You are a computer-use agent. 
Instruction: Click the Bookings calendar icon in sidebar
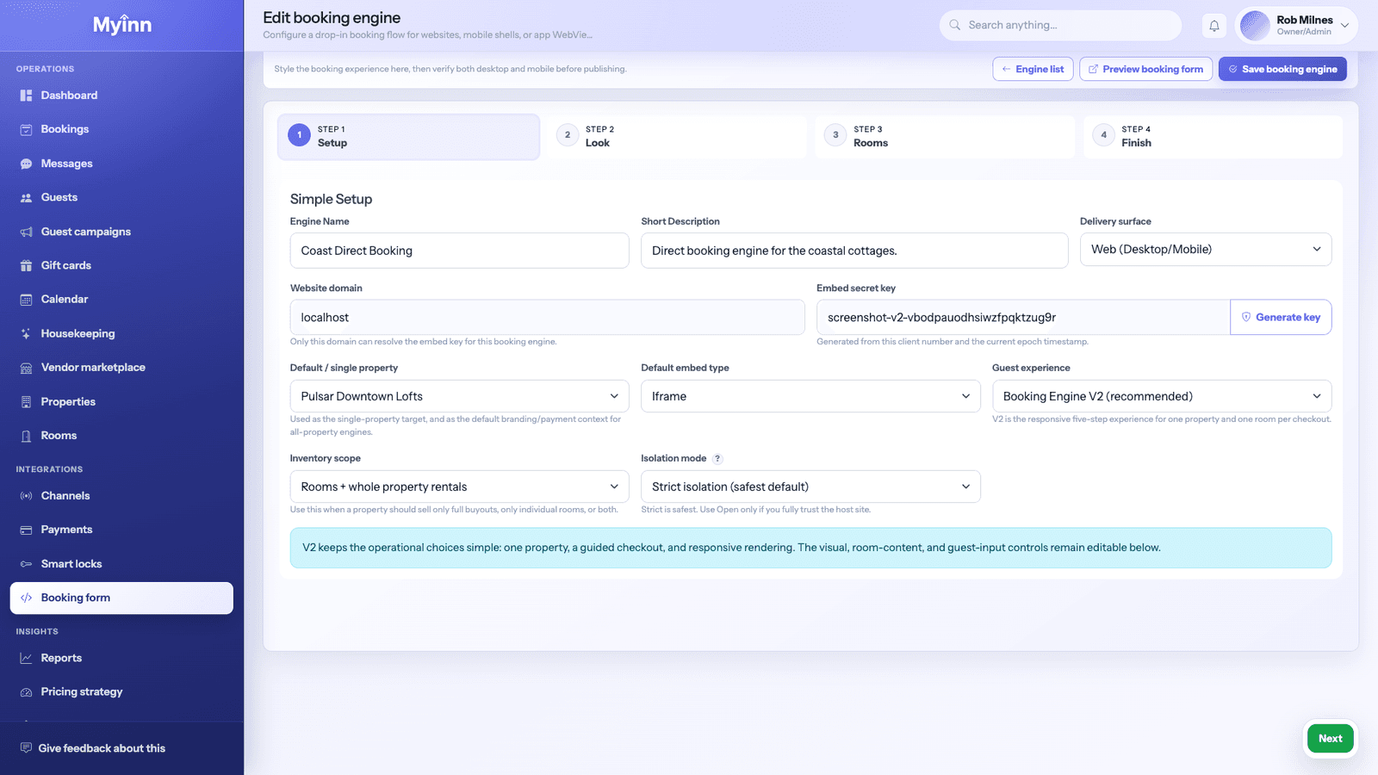[26, 129]
